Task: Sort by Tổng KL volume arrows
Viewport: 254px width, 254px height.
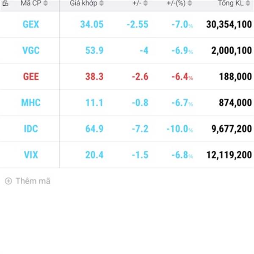Action: 248,3
